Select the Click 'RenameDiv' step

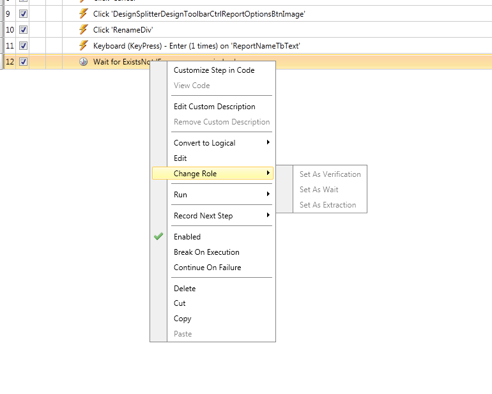point(125,29)
